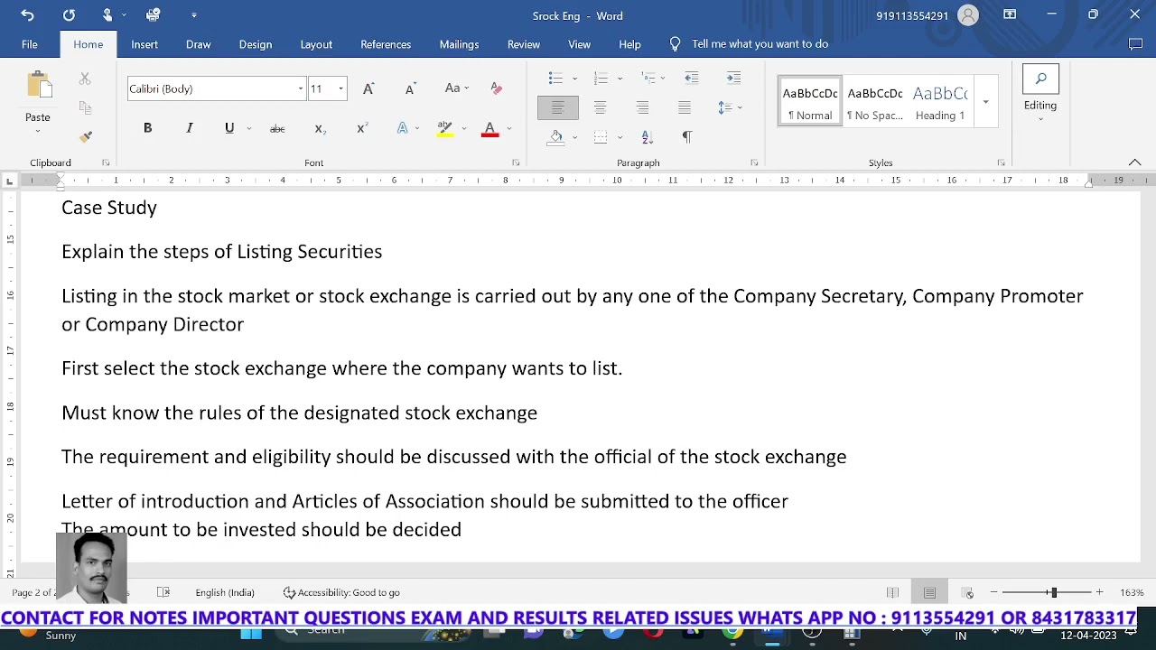1156x650 pixels.
Task: Clear all formatting with the eraser A icon
Action: click(496, 88)
